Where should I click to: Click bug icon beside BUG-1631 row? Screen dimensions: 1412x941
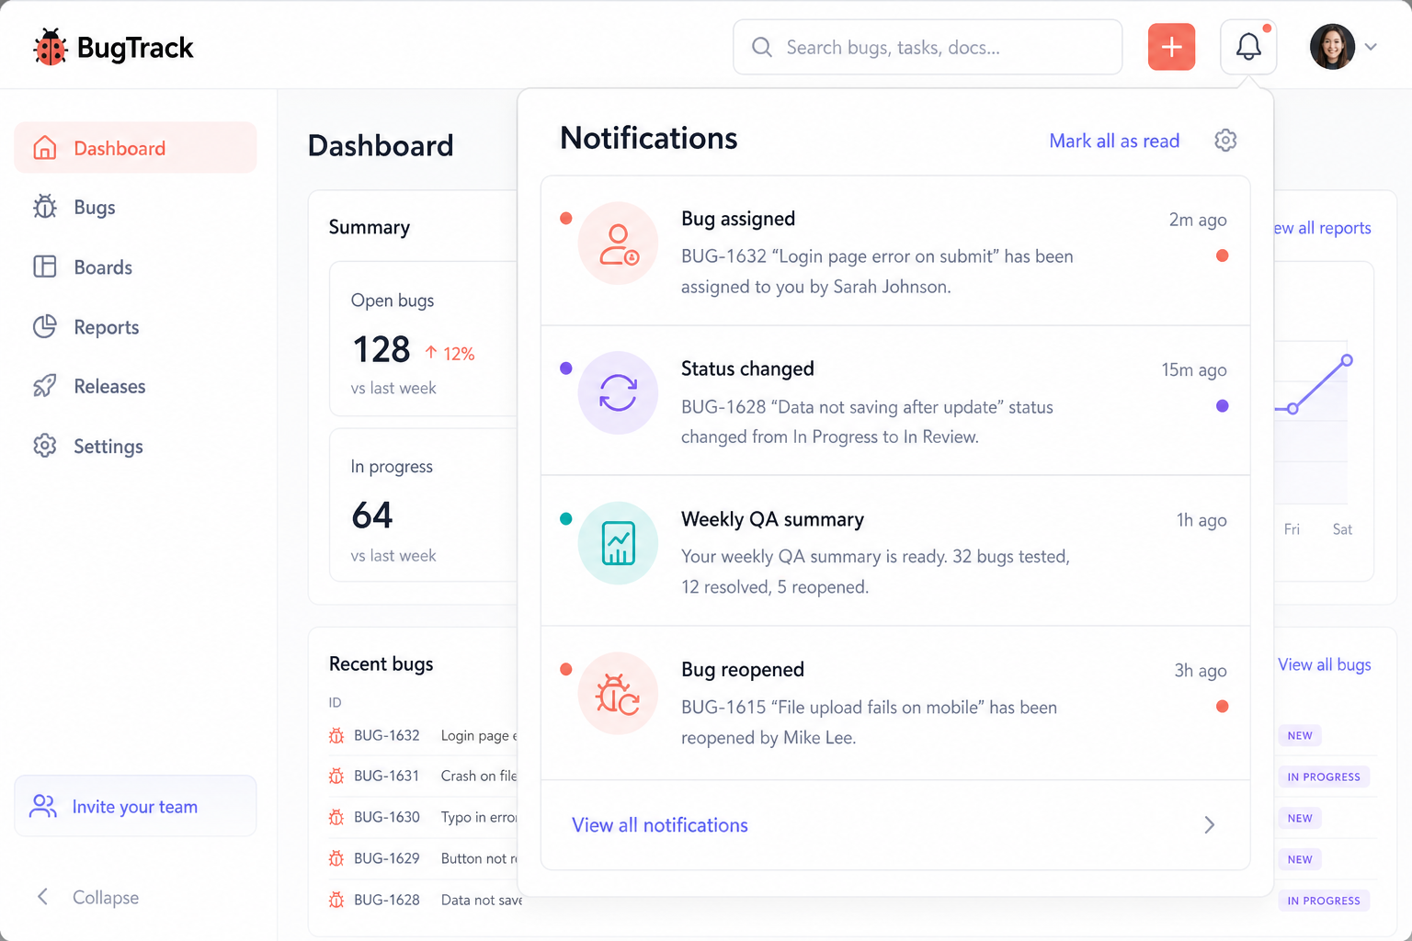tap(336, 776)
